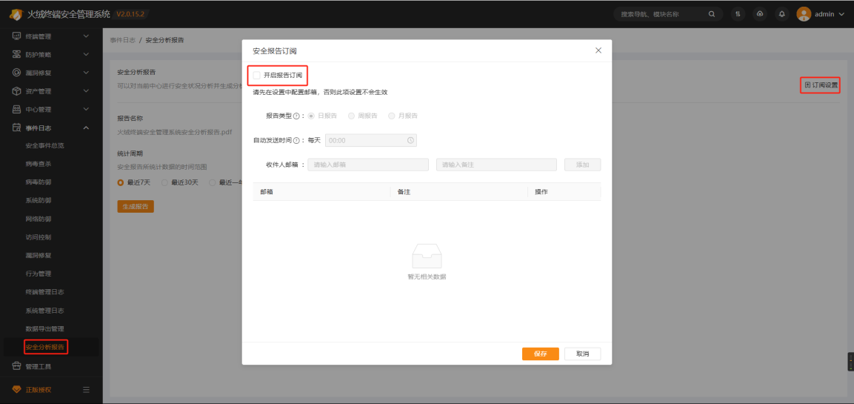
Task: Enable the 开启报告订阅 checkbox
Action: [256, 75]
